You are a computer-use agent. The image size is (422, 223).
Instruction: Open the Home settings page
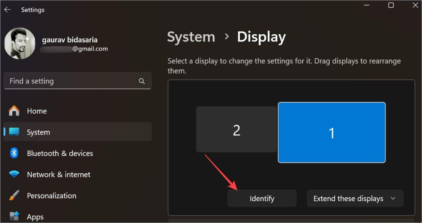coord(77,111)
